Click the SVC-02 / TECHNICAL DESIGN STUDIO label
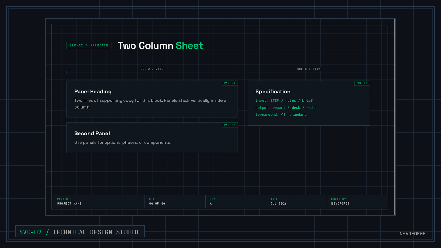This screenshot has width=441, height=248. 80,232
